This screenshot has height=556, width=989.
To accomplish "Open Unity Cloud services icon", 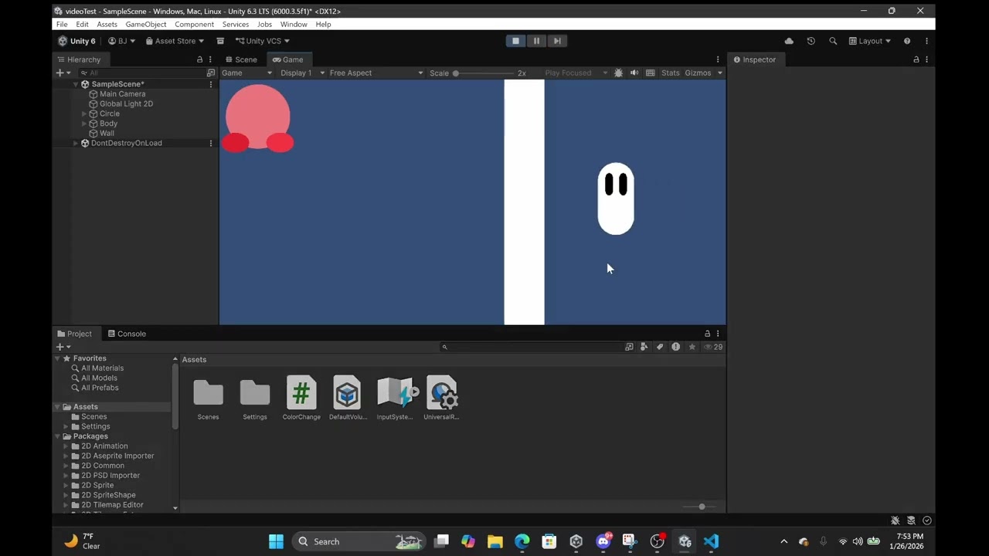I will [789, 41].
